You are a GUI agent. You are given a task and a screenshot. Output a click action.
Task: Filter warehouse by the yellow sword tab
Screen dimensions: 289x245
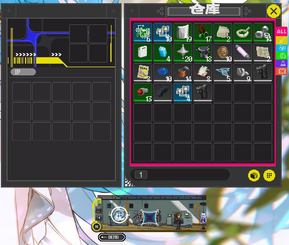[x=281, y=40]
